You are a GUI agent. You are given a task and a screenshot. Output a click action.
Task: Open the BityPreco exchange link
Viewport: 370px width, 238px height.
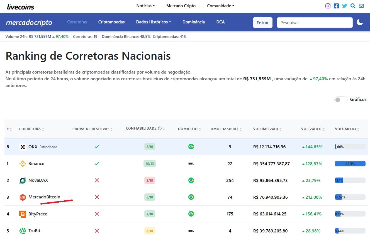[x=38, y=214]
